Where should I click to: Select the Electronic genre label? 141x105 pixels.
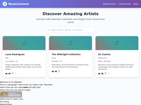pyautogui.click(x=102, y=58)
